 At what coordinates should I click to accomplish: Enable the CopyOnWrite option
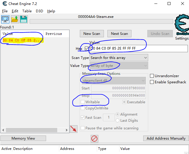point(82,108)
